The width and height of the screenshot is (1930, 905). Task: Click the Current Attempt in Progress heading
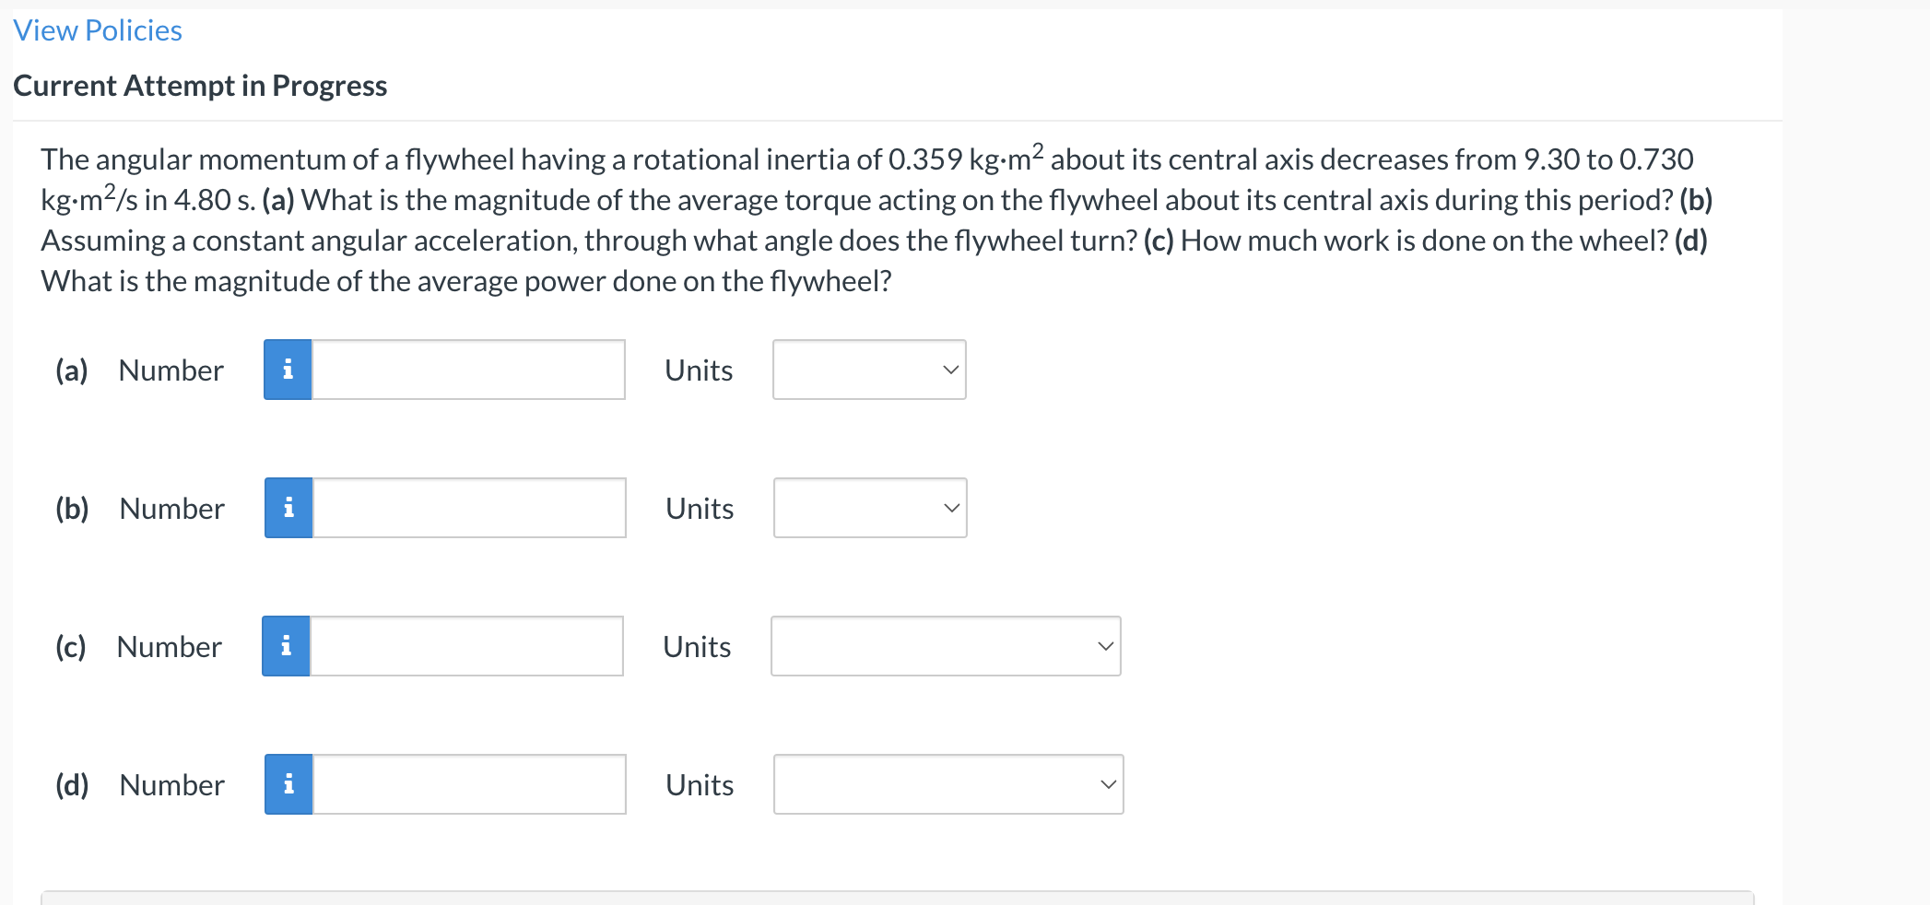coord(200,86)
